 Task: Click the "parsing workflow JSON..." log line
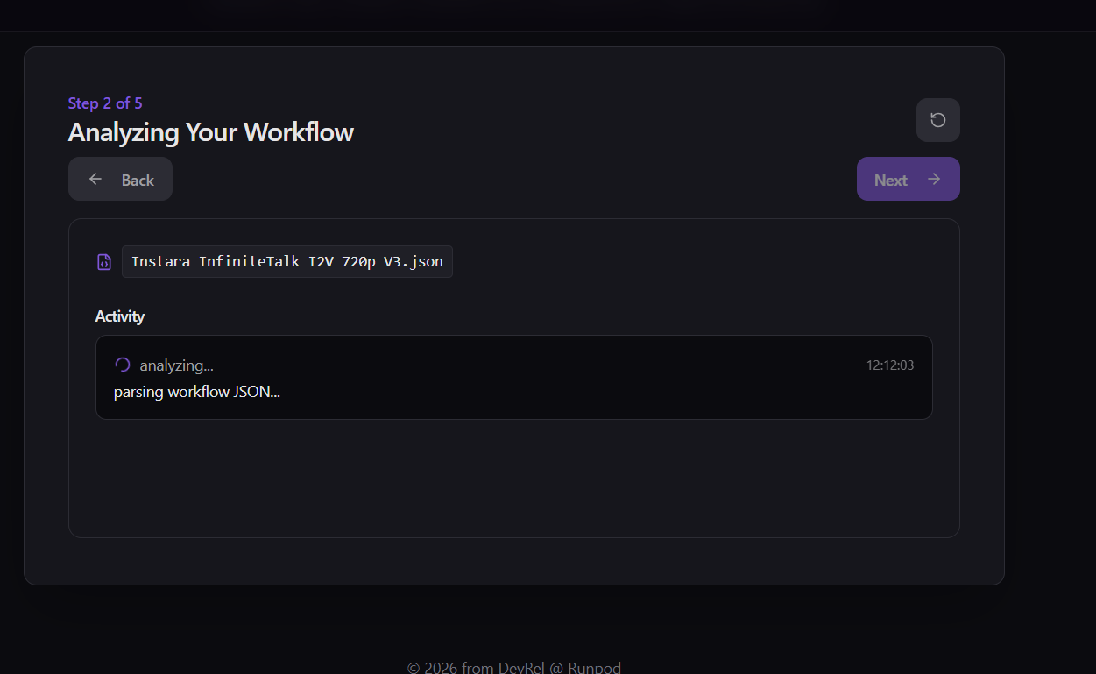coord(196,391)
